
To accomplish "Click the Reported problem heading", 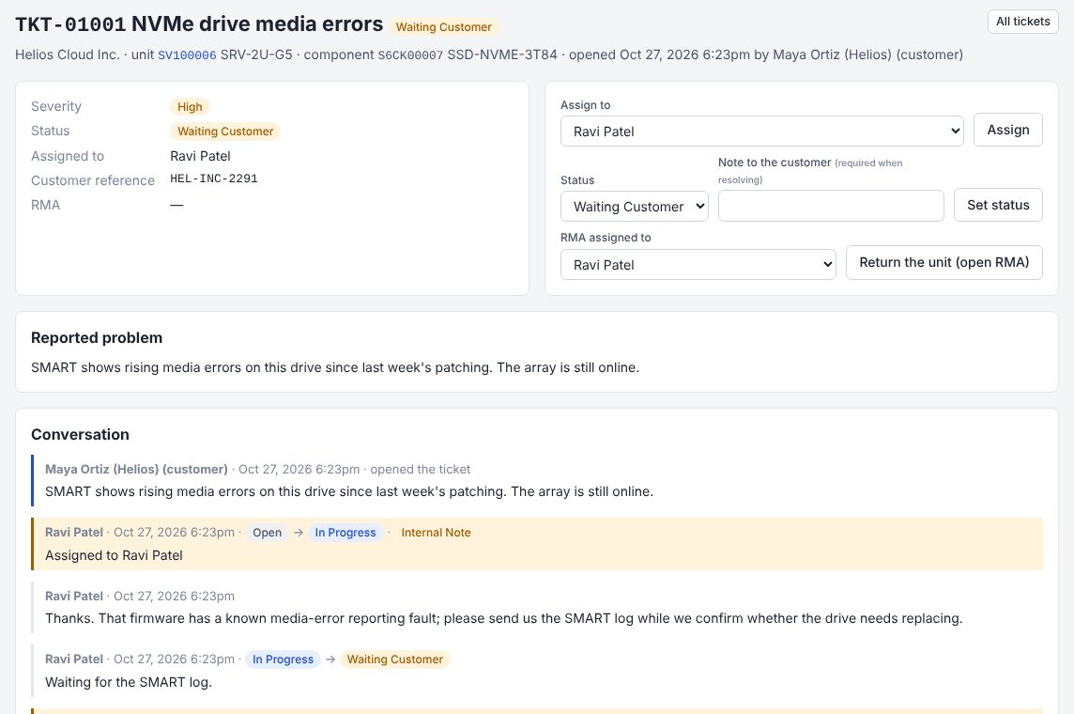I will click(x=97, y=338).
